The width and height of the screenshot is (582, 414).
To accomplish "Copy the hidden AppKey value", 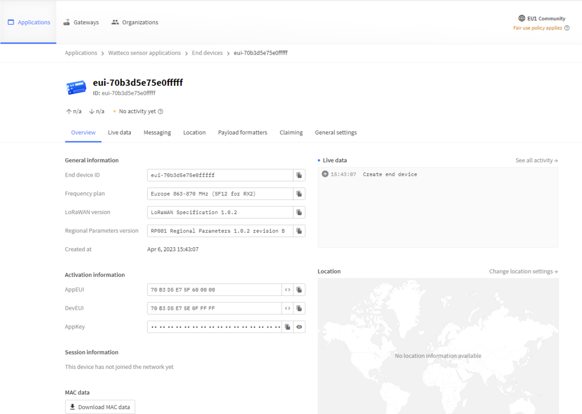I will coord(288,327).
